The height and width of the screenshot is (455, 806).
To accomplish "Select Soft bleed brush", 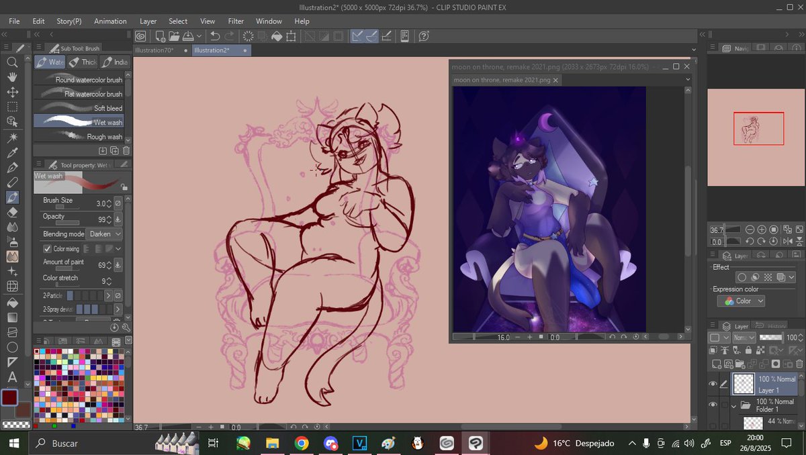I will (x=79, y=108).
